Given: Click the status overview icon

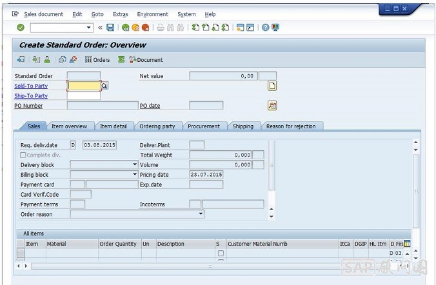Looking at the screenshot, I should pyautogui.click(x=63, y=59).
